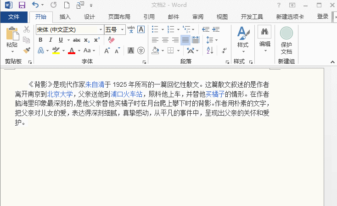Decrease paragraph indent
Viewport: 337px width, 206px height.
pos(206,29)
